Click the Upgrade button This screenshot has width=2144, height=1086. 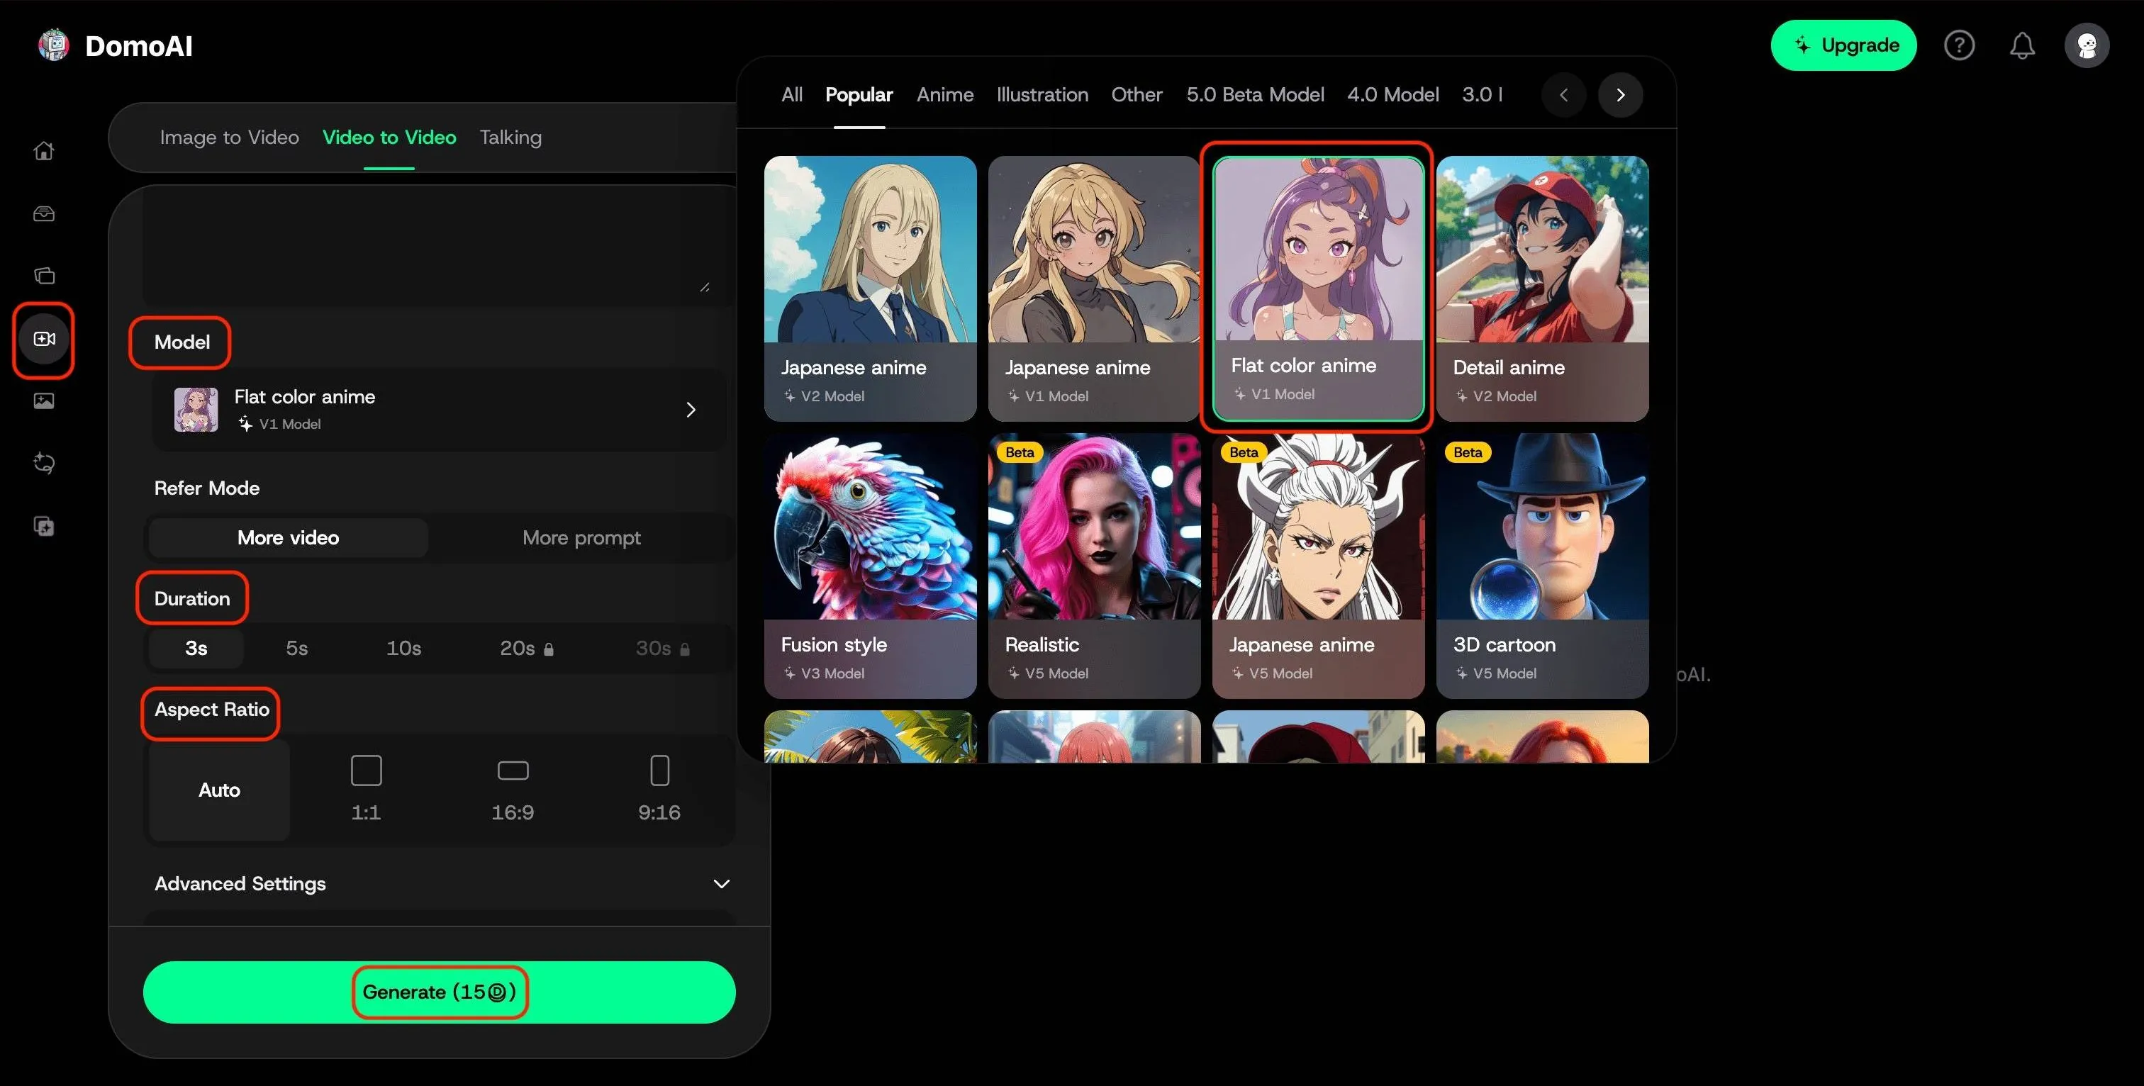click(1843, 45)
